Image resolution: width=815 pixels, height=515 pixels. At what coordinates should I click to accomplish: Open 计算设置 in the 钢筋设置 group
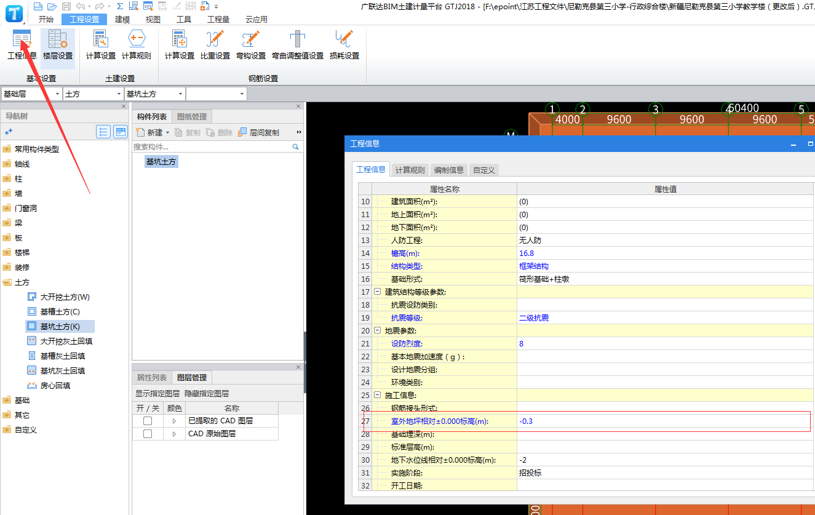click(x=180, y=44)
